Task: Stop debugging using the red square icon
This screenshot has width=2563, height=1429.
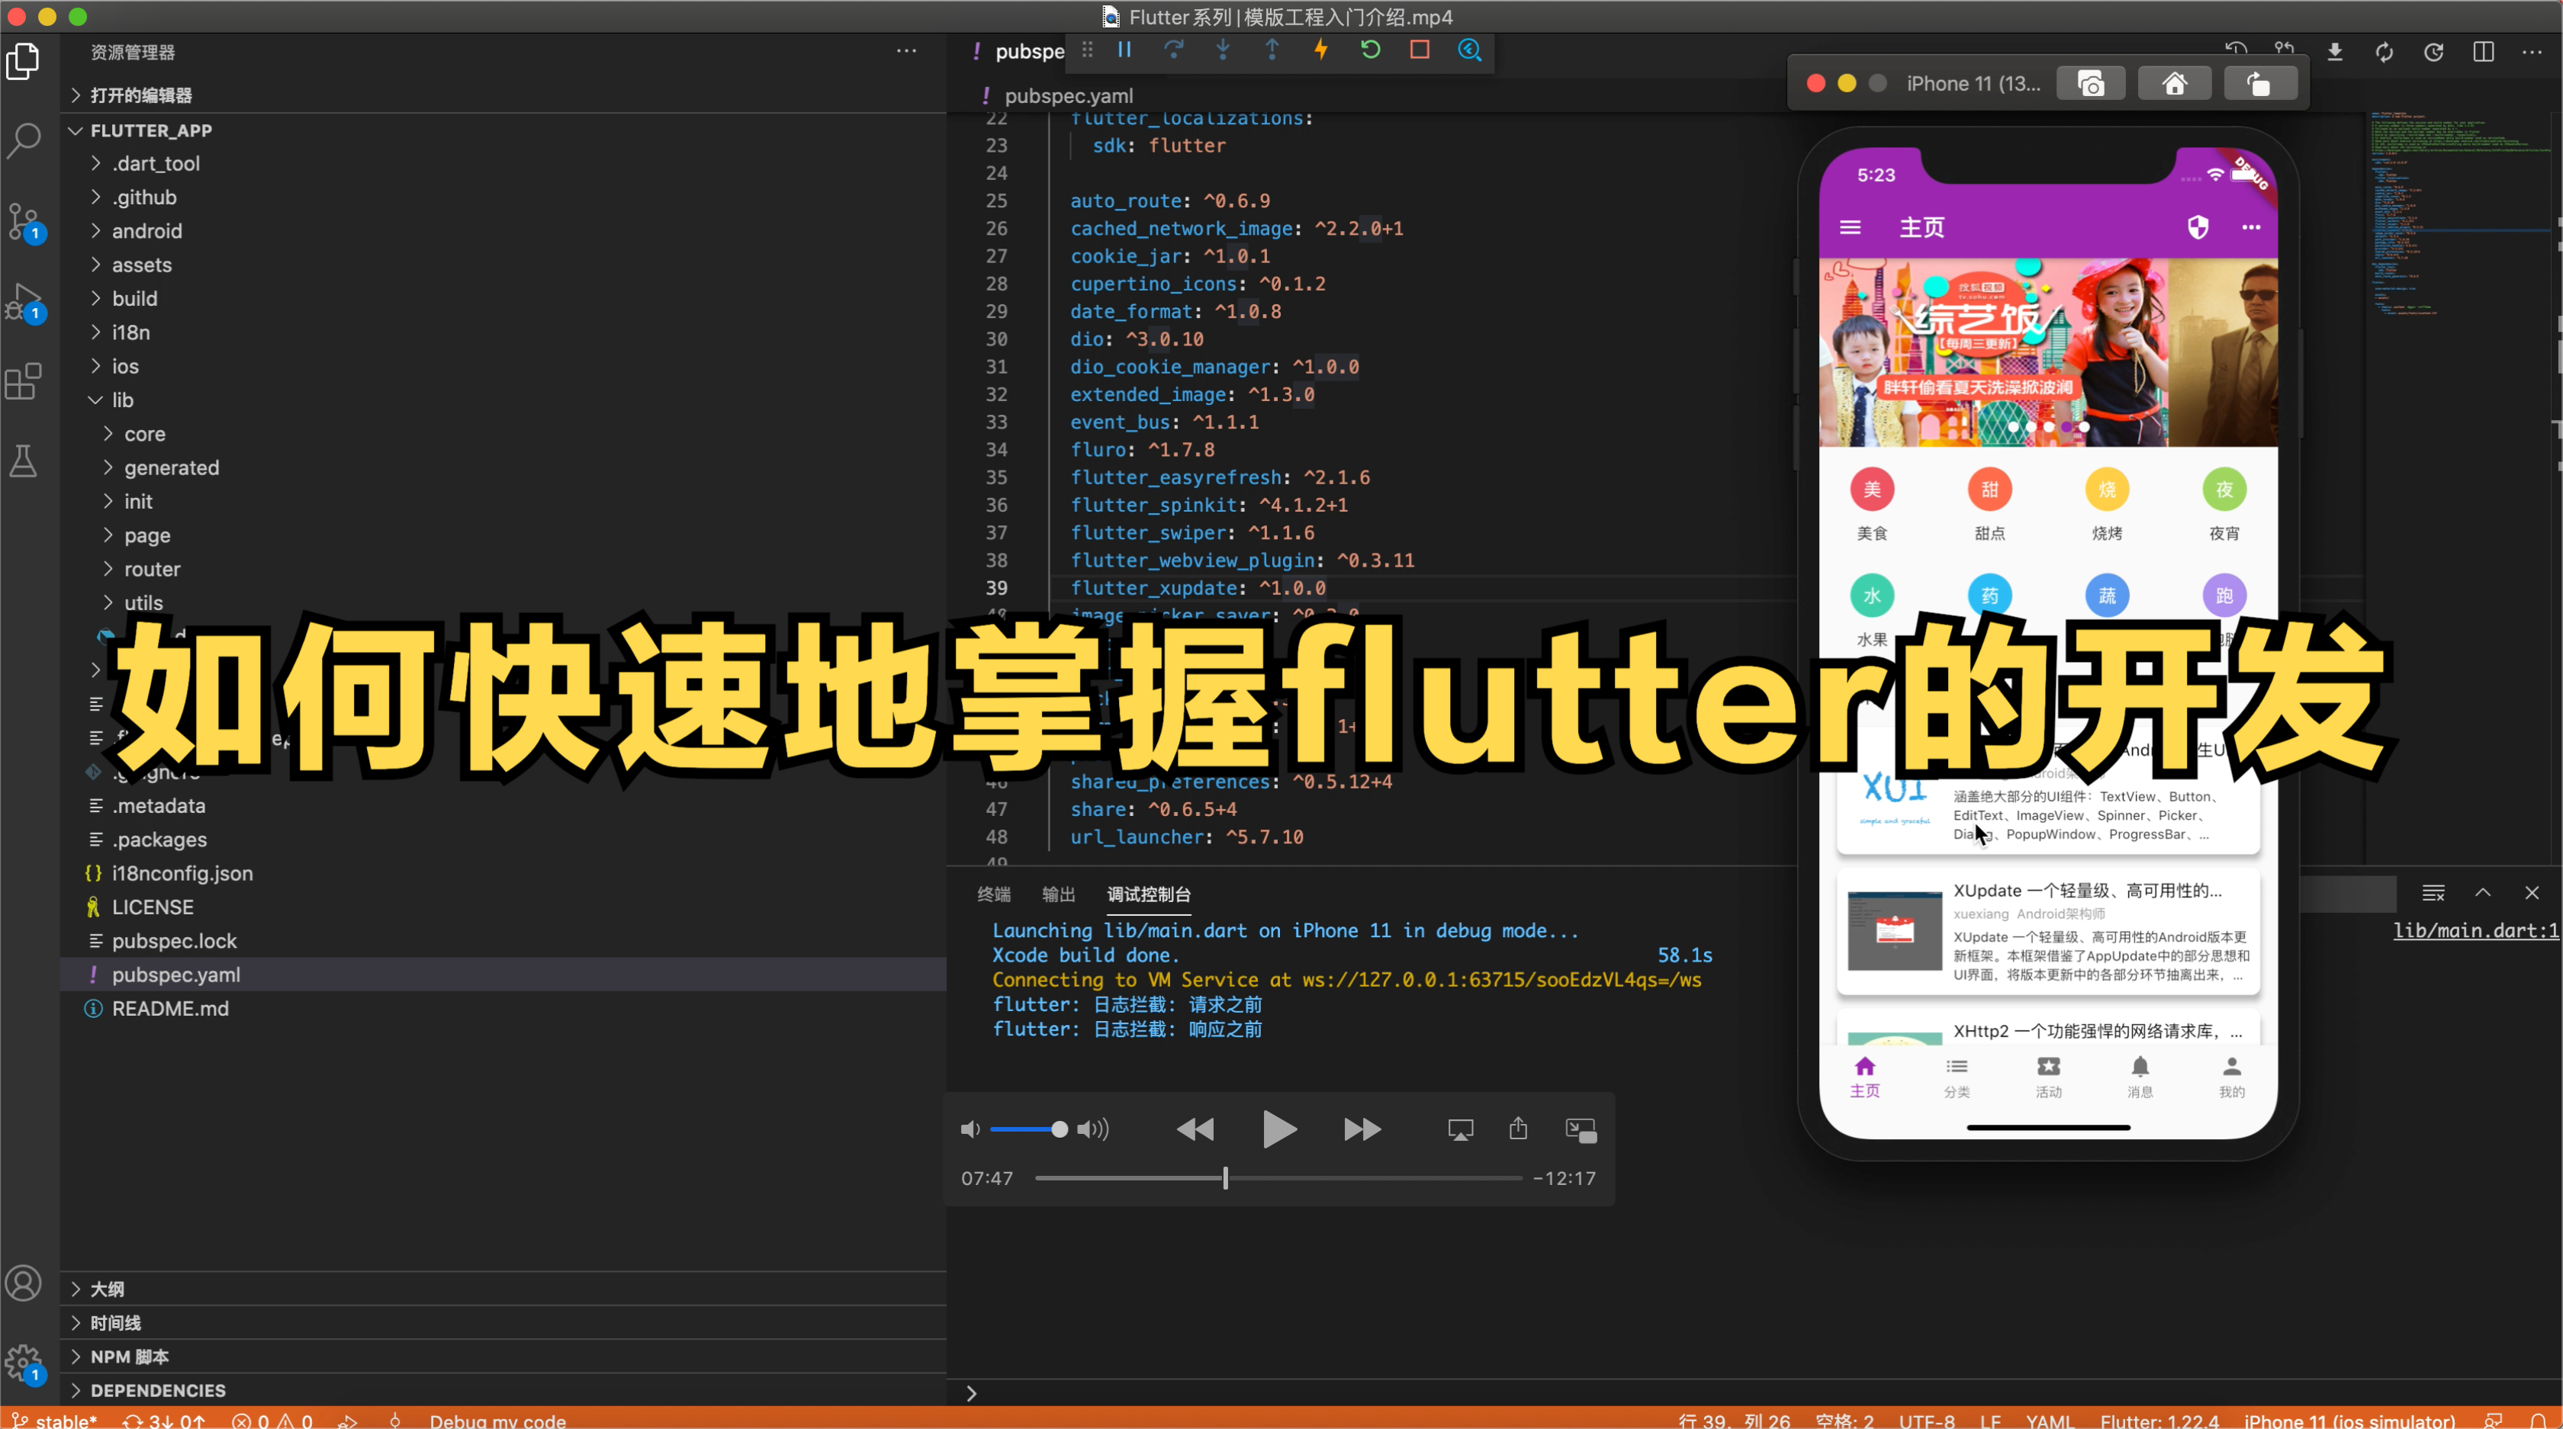Action: point(1420,50)
